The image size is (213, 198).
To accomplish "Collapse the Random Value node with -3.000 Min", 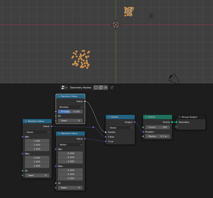I will [x=59, y=133].
